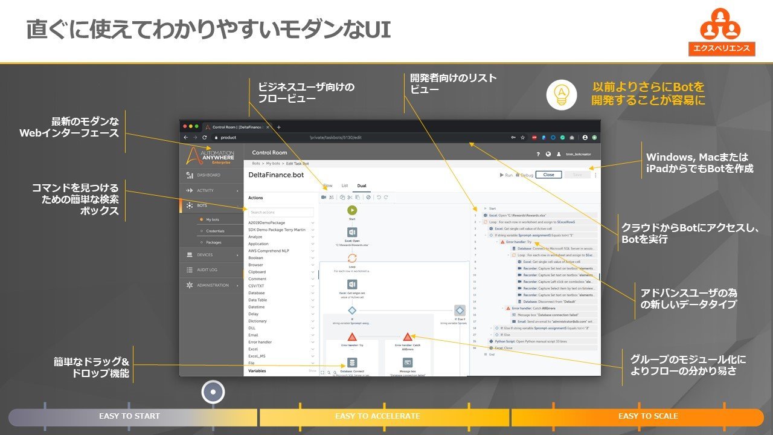
Task: Select the Dual view tab
Action: [362, 185]
